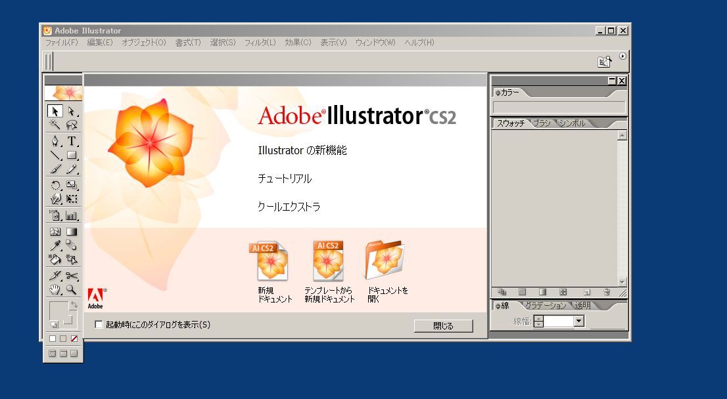Image resolution: width=727 pixels, height=399 pixels.
Task: Open the ヘルプ(H) menu
Action: [419, 43]
